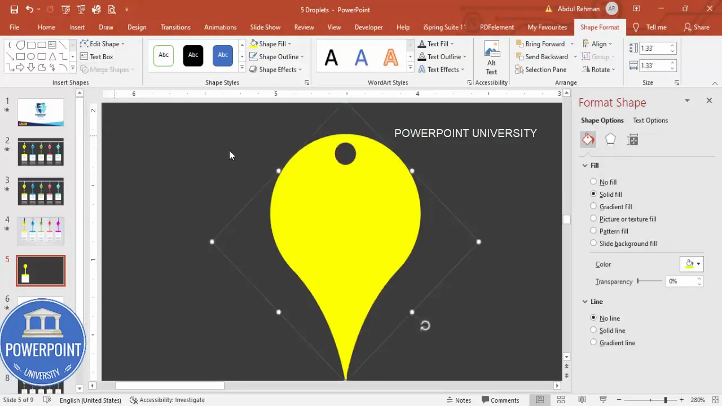
Task: Open the File menu
Action: (14, 27)
